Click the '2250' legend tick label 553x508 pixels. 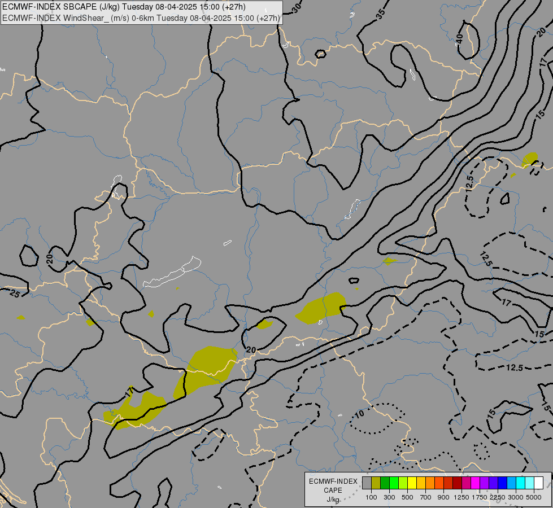click(498, 497)
